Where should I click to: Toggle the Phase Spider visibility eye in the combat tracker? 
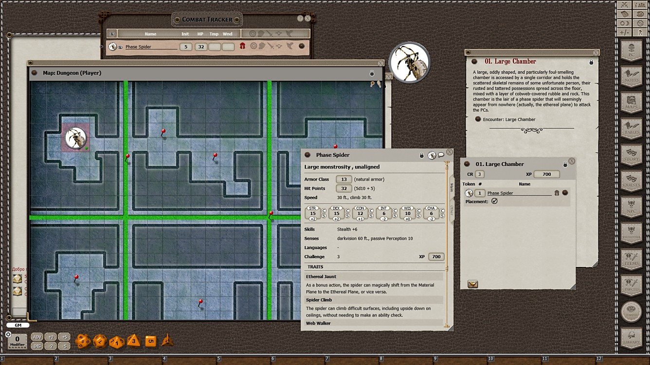121,47
